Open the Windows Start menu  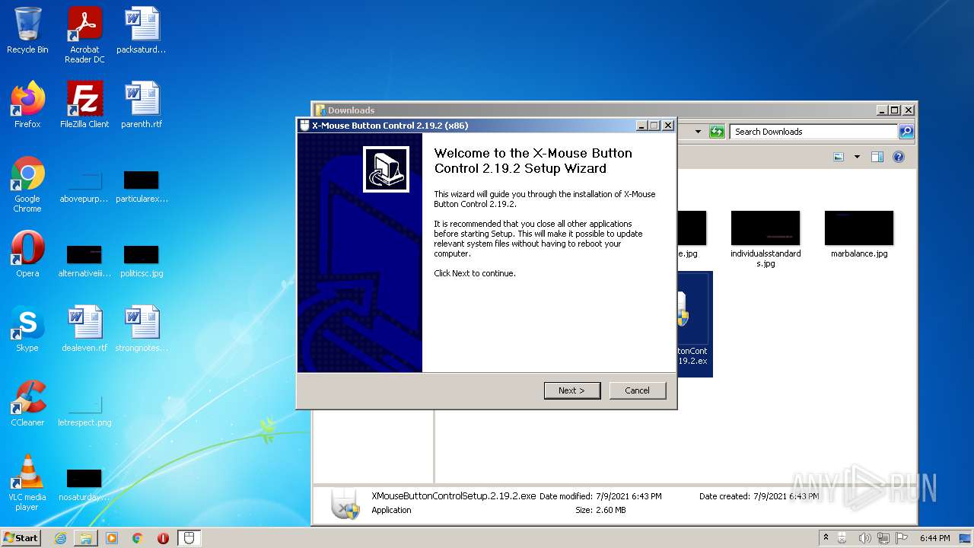tap(21, 537)
